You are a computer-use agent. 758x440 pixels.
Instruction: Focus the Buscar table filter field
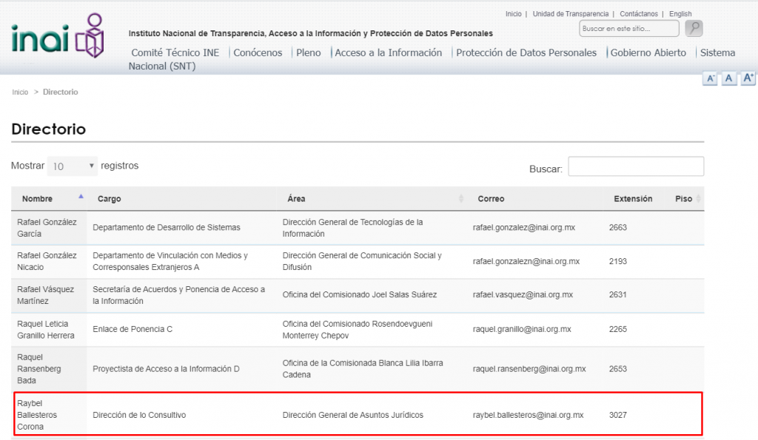click(635, 166)
